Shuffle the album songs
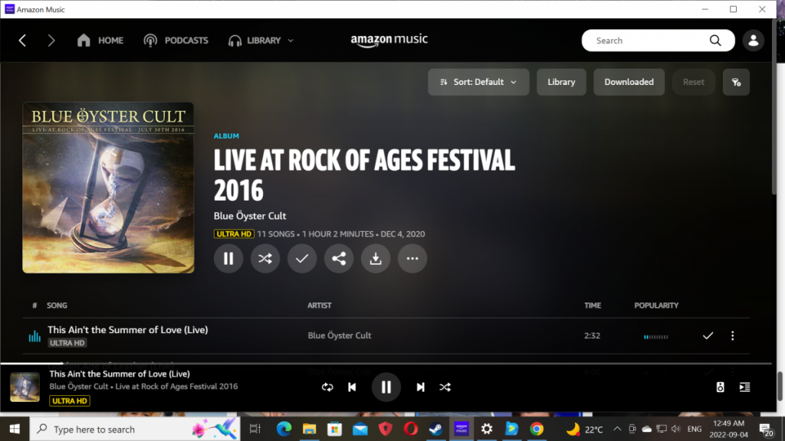785x441 pixels. (x=265, y=259)
